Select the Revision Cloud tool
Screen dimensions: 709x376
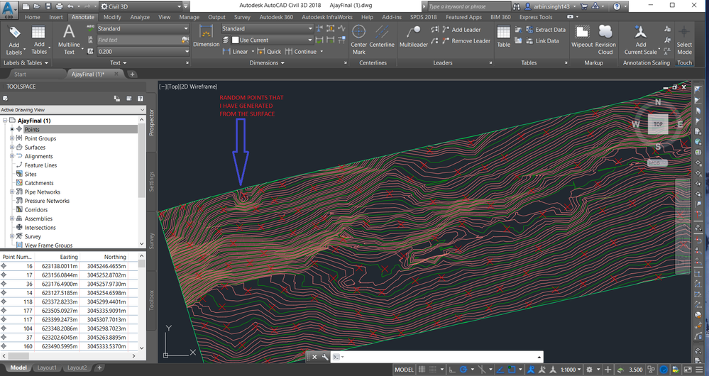click(x=605, y=40)
